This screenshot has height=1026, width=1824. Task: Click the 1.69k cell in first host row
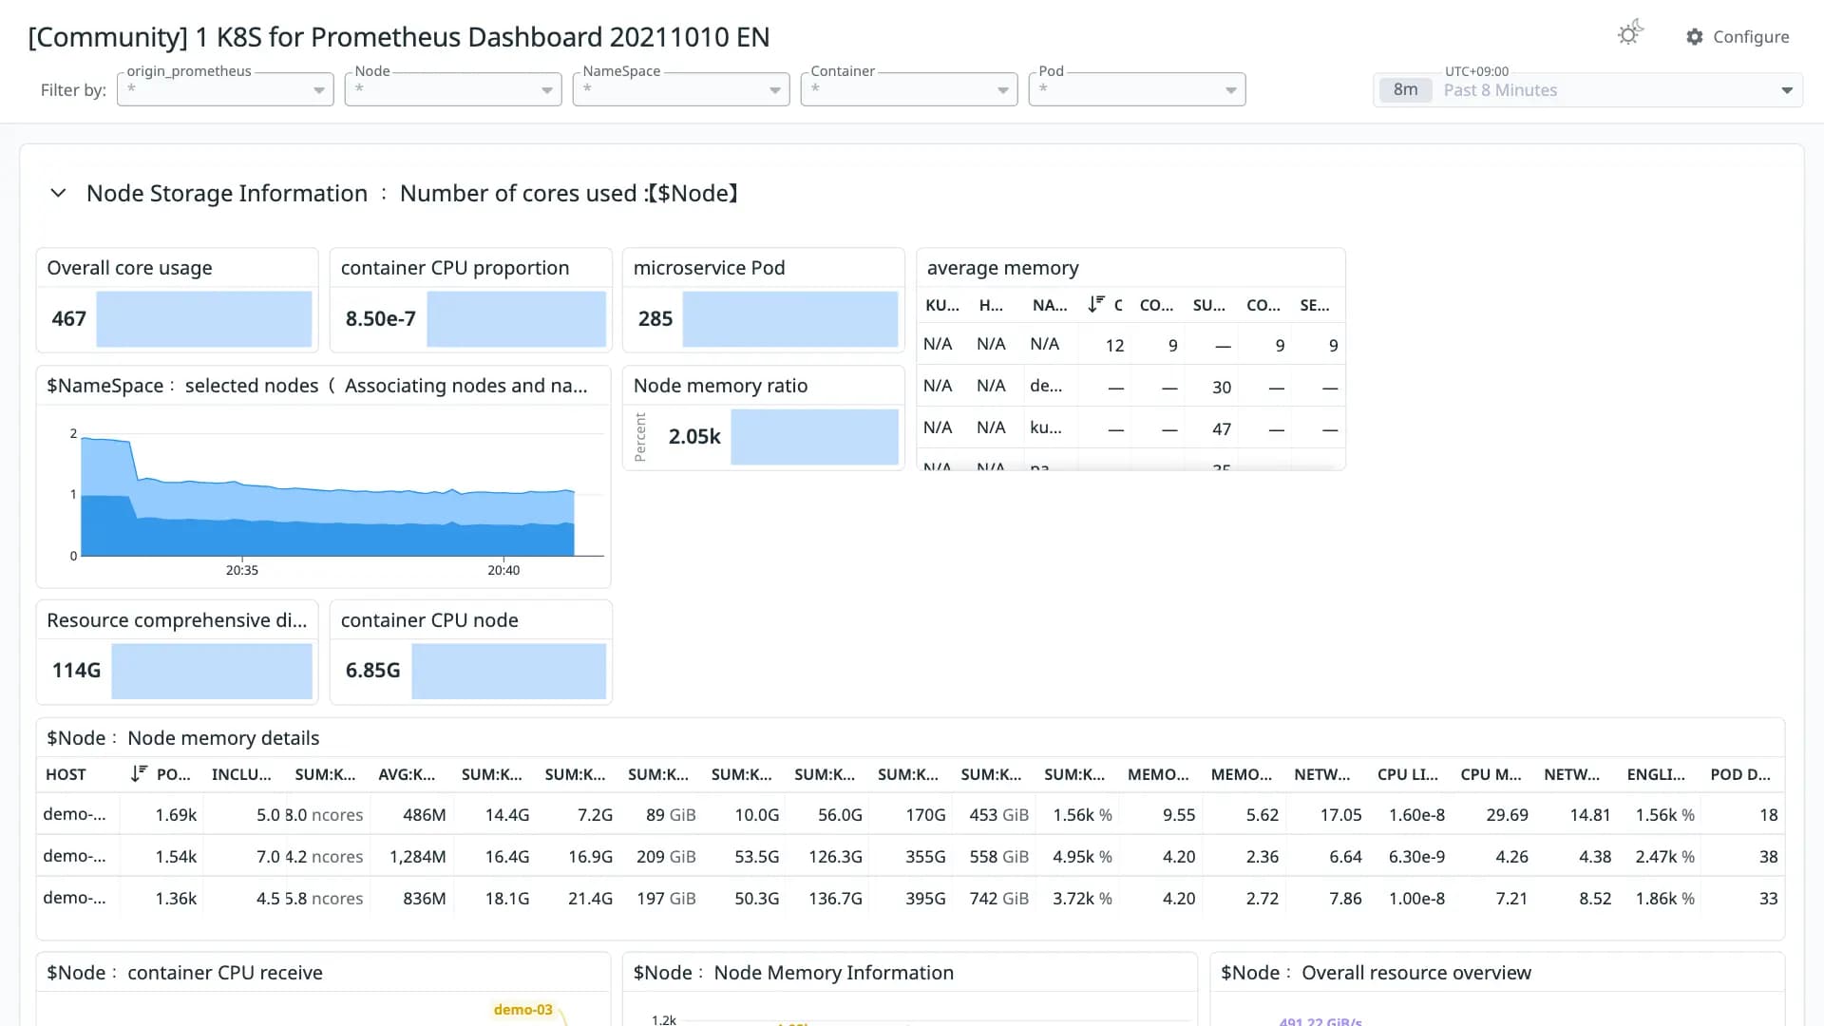[x=176, y=815]
